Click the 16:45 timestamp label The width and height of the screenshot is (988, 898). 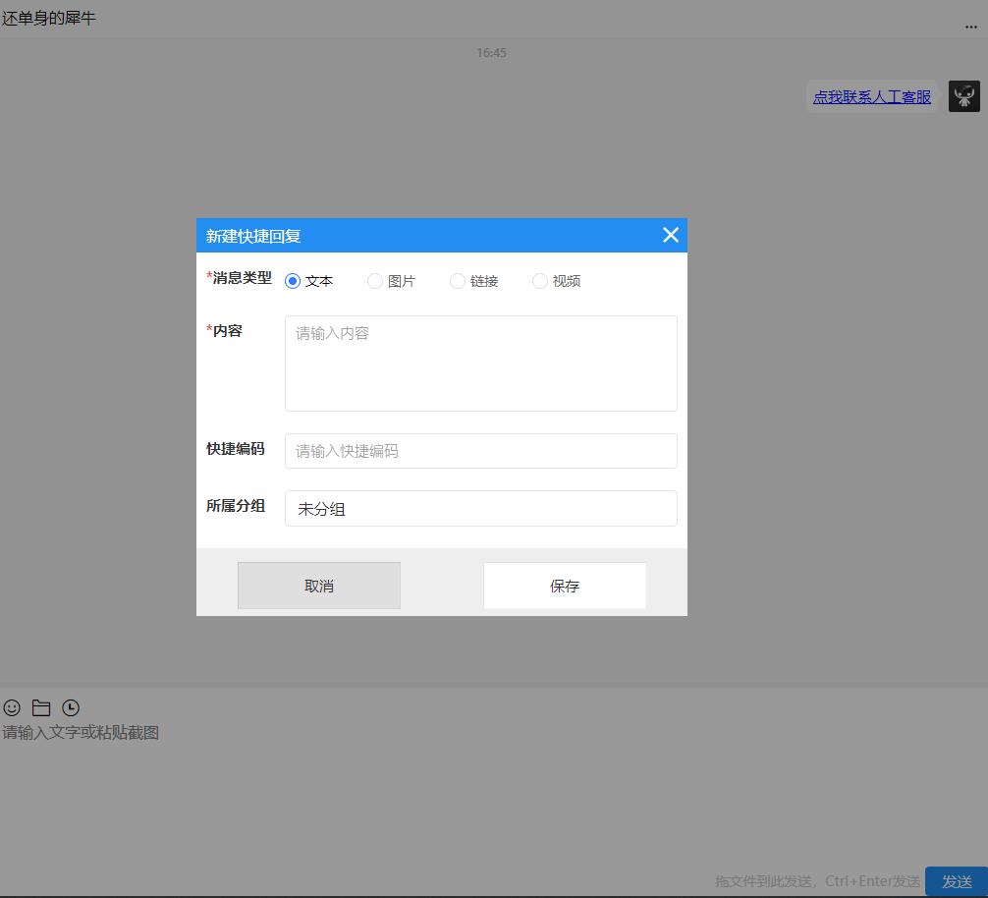pos(493,53)
